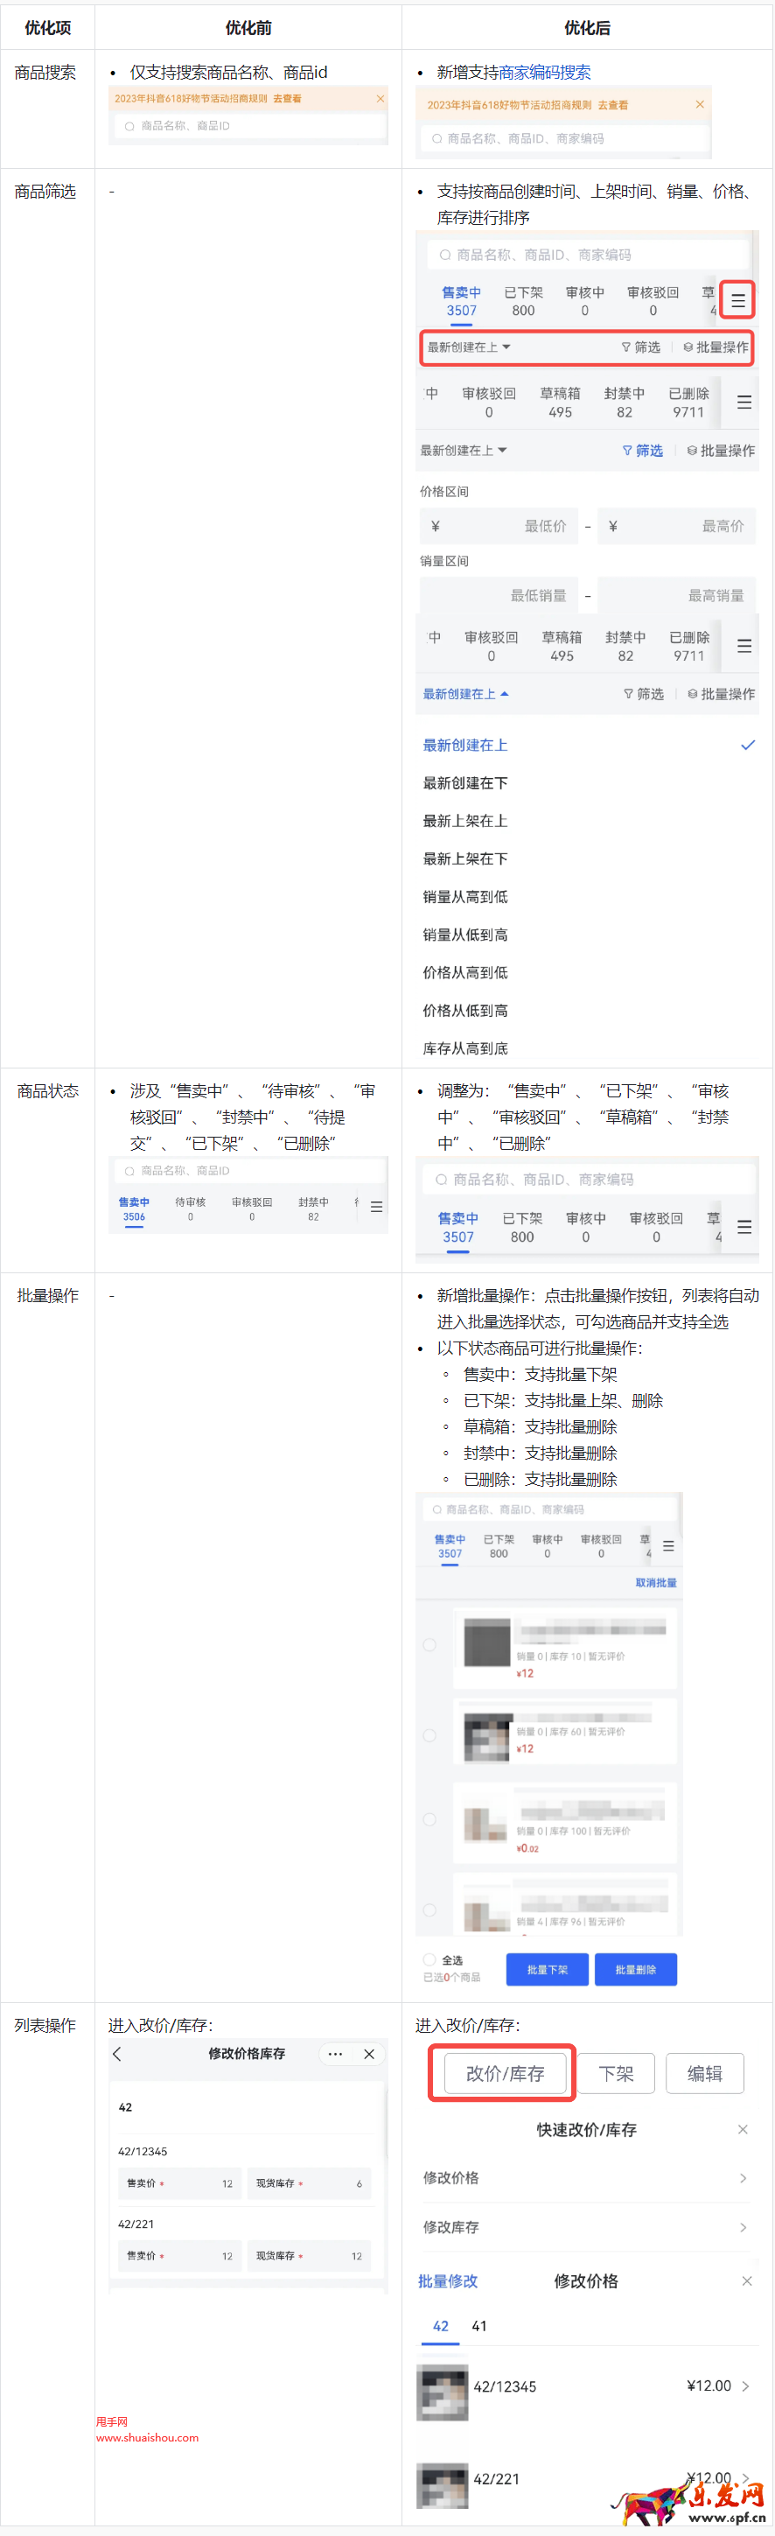Select the product radio for 库存 96
Image resolution: width=775 pixels, height=2536 pixels.
pyautogui.click(x=429, y=1909)
